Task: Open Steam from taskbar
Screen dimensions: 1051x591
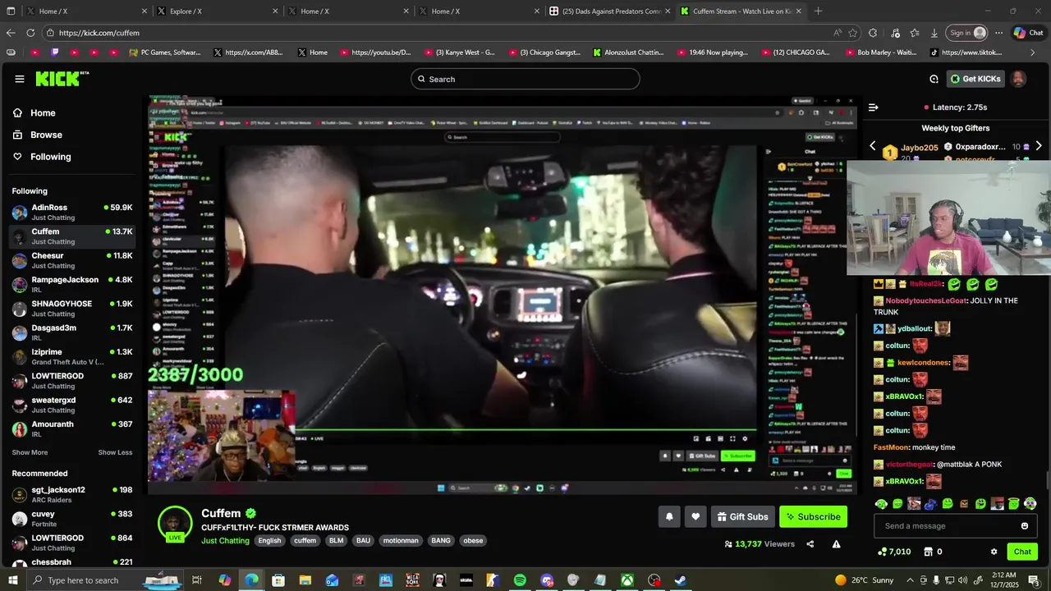Action: point(681,580)
